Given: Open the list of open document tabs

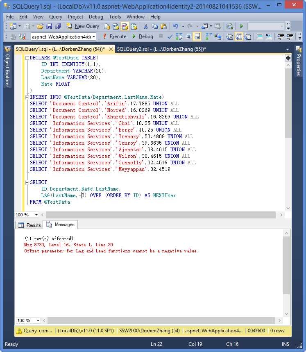Looking at the screenshot, I should pos(288,49).
